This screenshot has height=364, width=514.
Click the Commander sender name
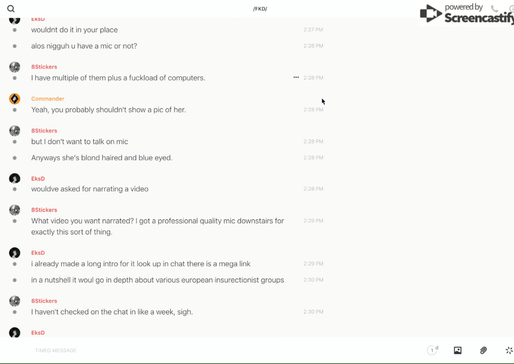coord(48,99)
